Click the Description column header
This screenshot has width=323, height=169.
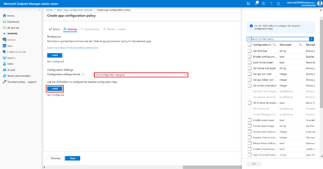310,45
